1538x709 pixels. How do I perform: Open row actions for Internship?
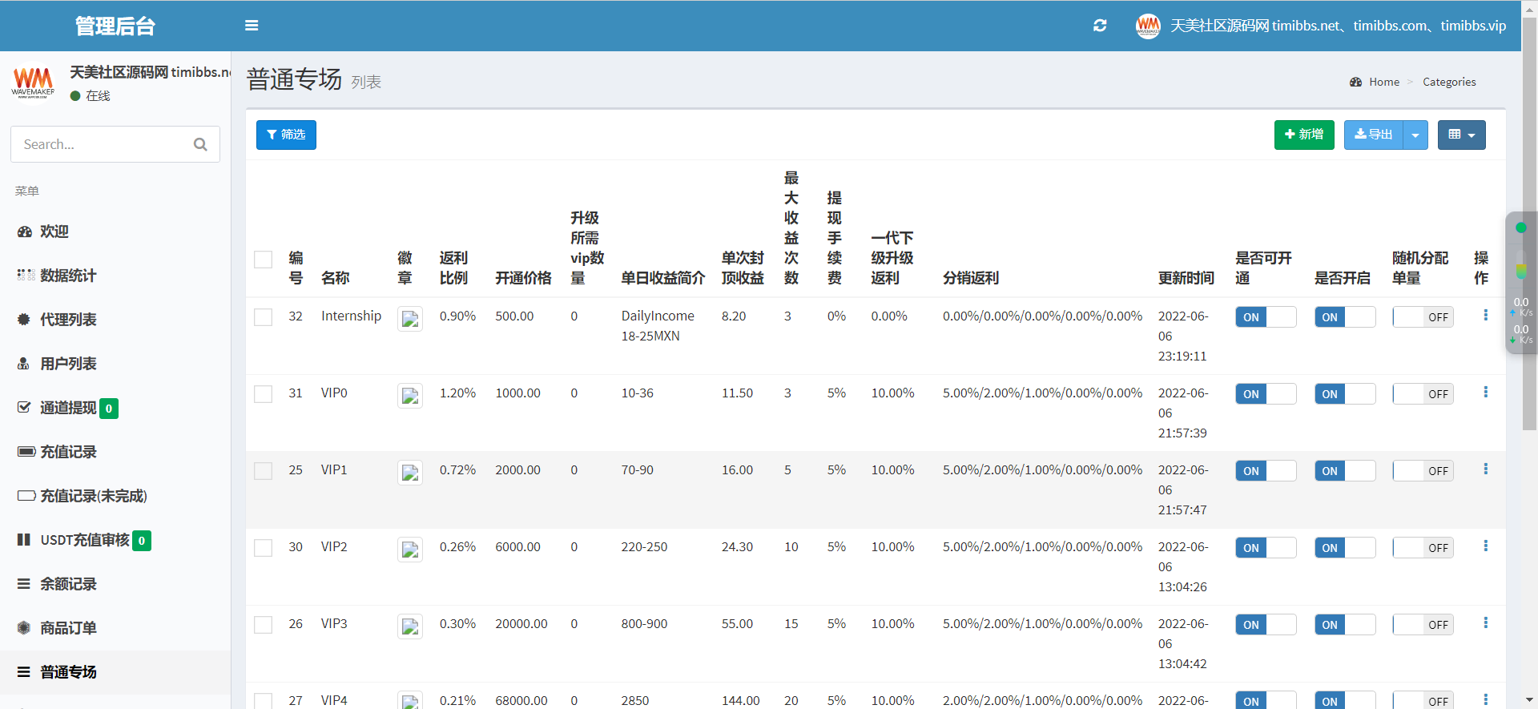coord(1485,315)
